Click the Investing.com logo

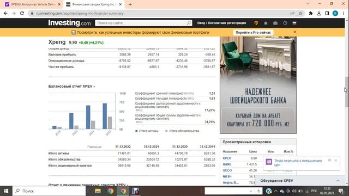point(69,23)
